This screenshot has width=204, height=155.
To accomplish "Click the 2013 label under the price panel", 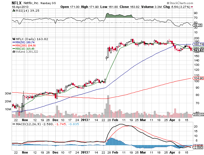I will click(x=84, y=120).
